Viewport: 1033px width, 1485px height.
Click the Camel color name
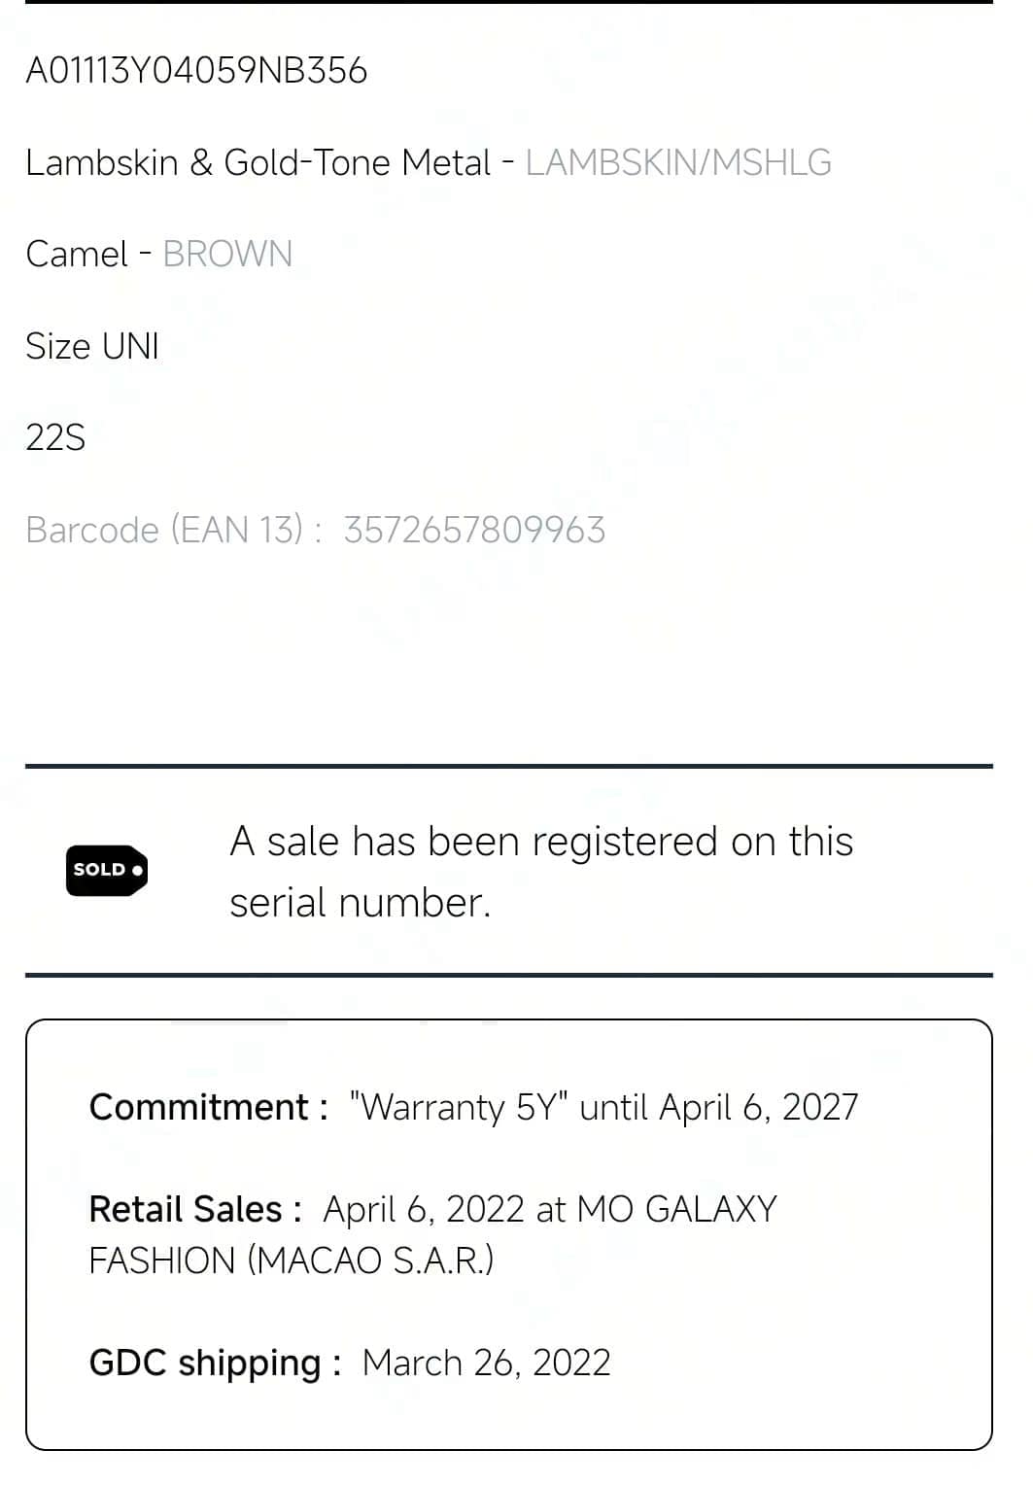coord(77,254)
